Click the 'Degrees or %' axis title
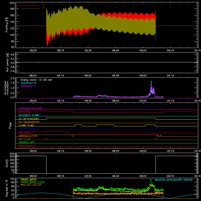This screenshot has height=201, width=201. pyautogui.click(x=7, y=188)
